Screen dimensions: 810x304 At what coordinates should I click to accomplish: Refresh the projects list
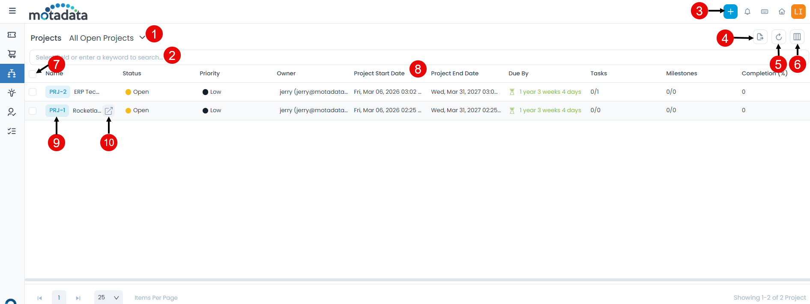[x=779, y=37]
